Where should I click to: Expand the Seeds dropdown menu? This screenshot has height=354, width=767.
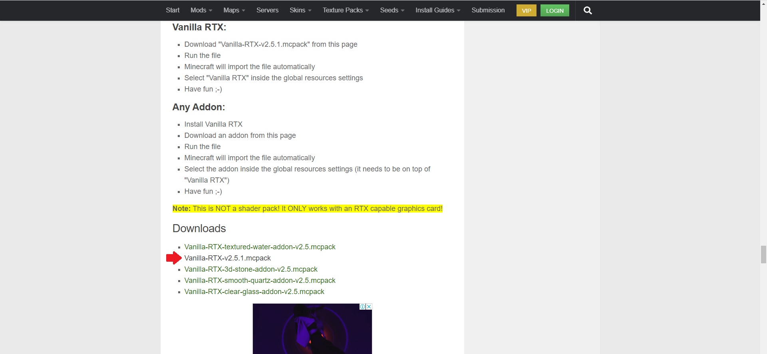(x=392, y=10)
